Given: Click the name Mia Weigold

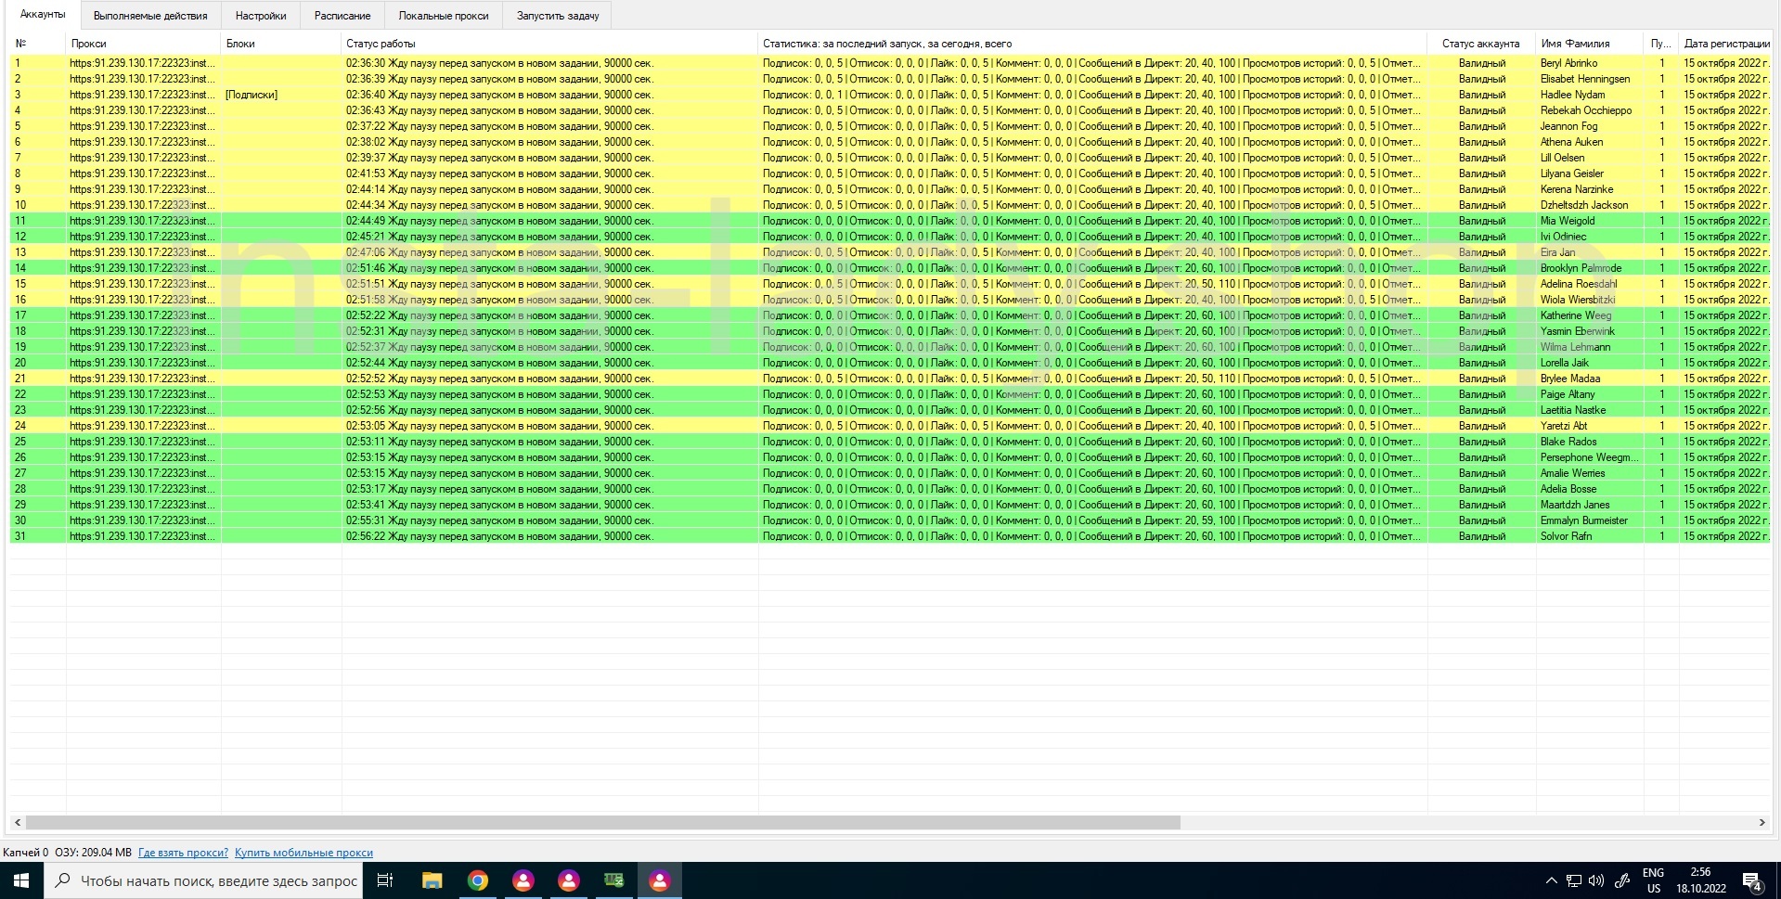Looking at the screenshot, I should point(1568,221).
